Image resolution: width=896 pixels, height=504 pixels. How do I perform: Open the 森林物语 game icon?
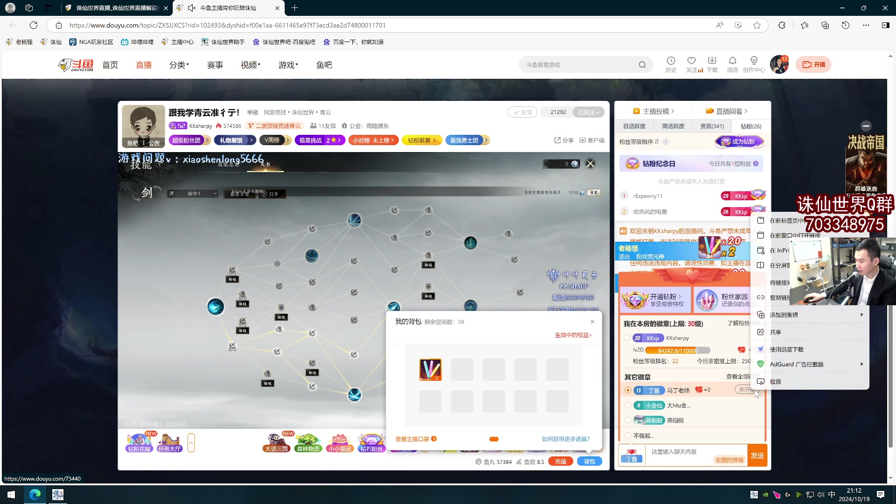[x=308, y=442]
